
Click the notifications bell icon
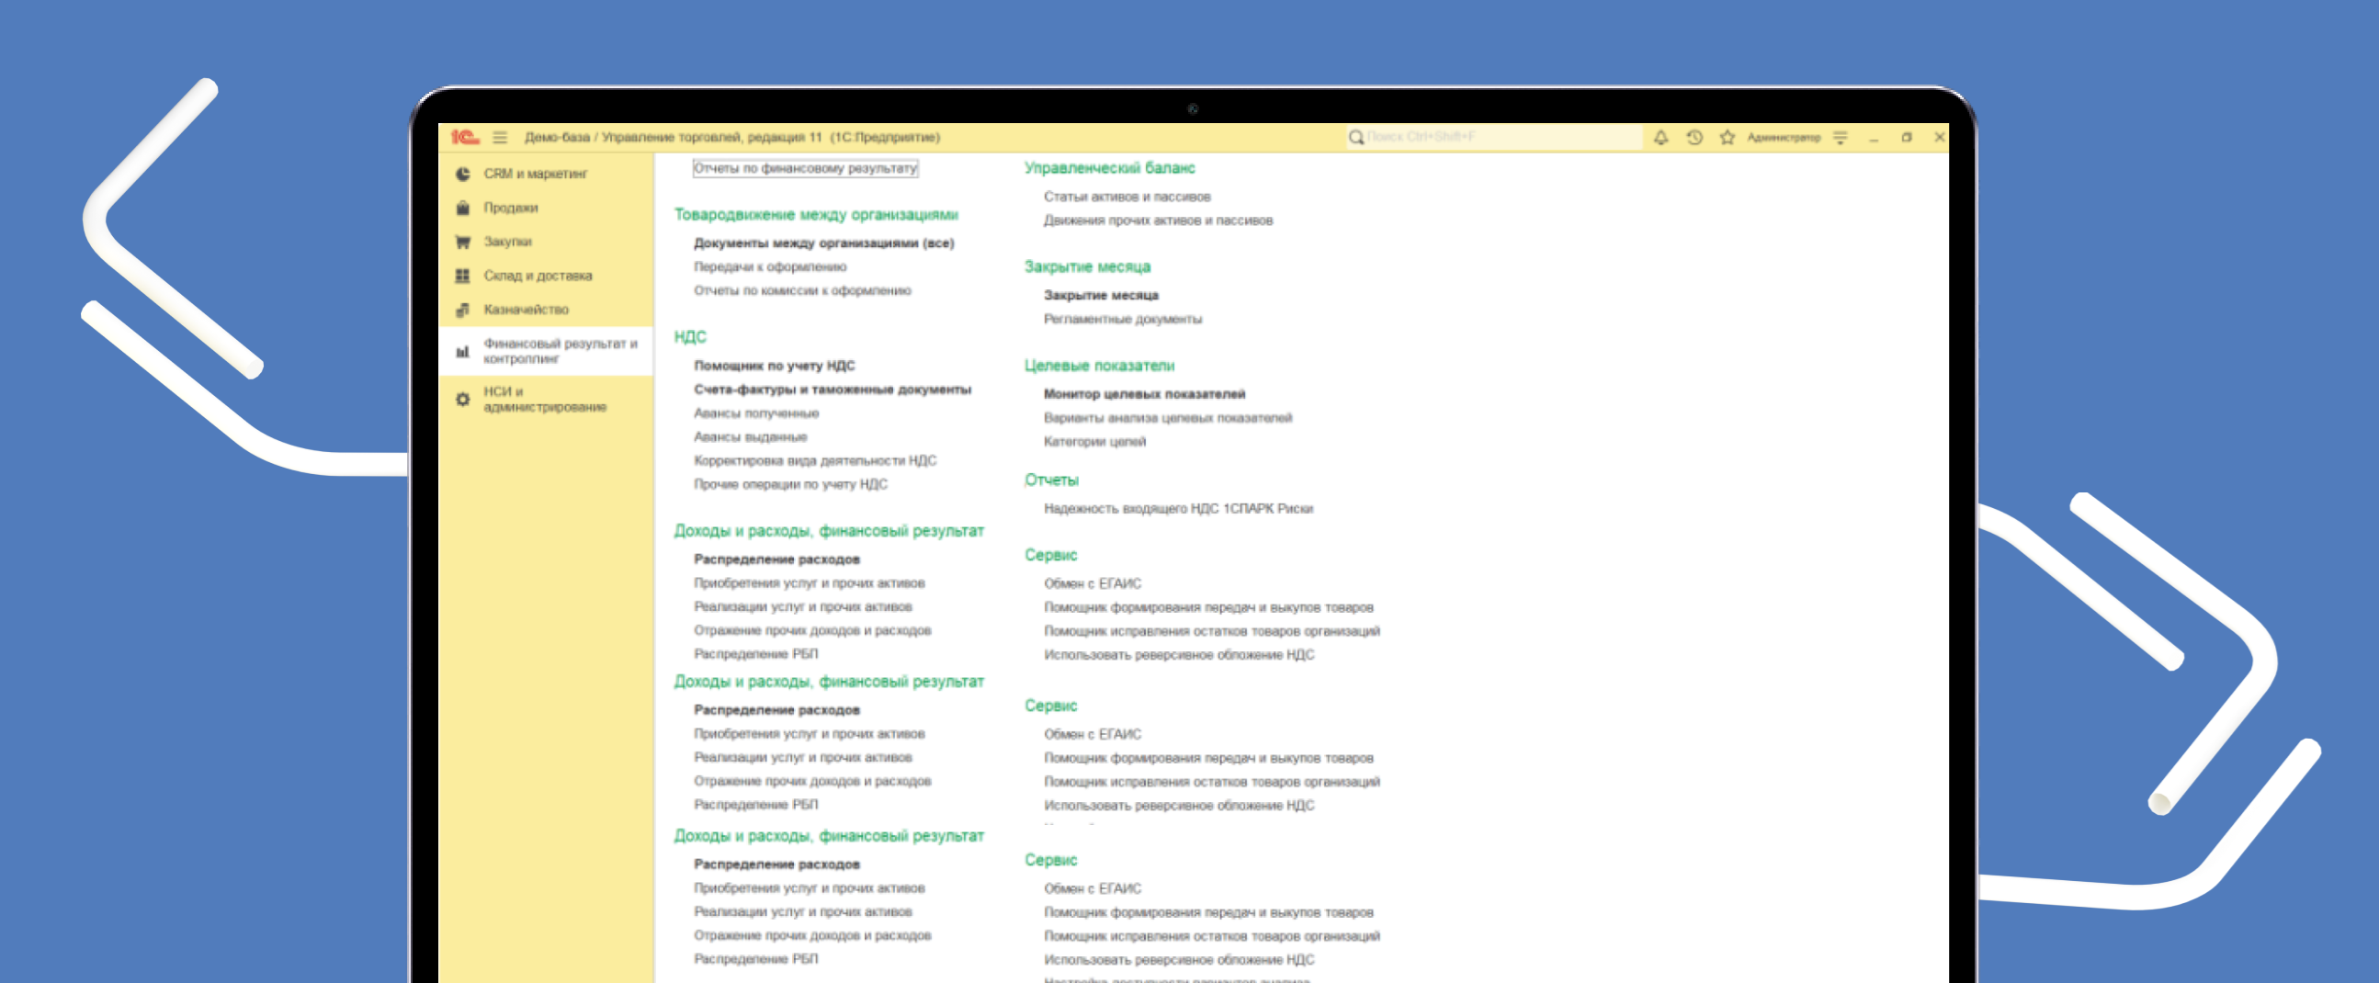pos(1660,138)
